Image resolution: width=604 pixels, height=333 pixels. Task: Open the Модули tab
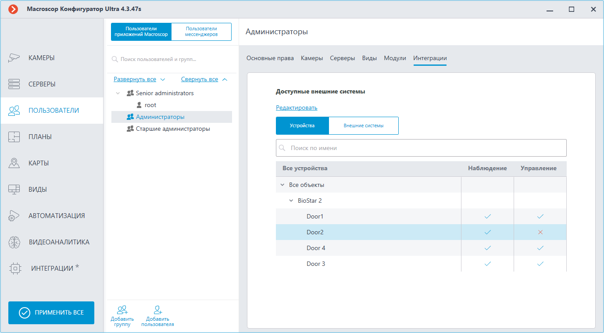pyautogui.click(x=395, y=58)
